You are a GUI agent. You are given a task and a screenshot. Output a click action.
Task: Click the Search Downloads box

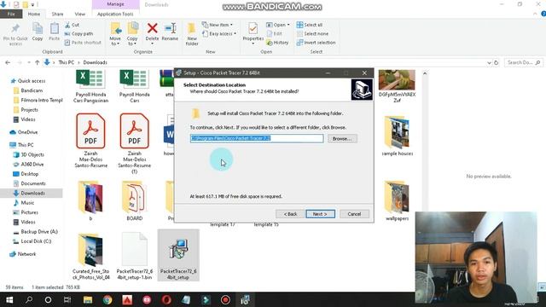tap(523, 62)
